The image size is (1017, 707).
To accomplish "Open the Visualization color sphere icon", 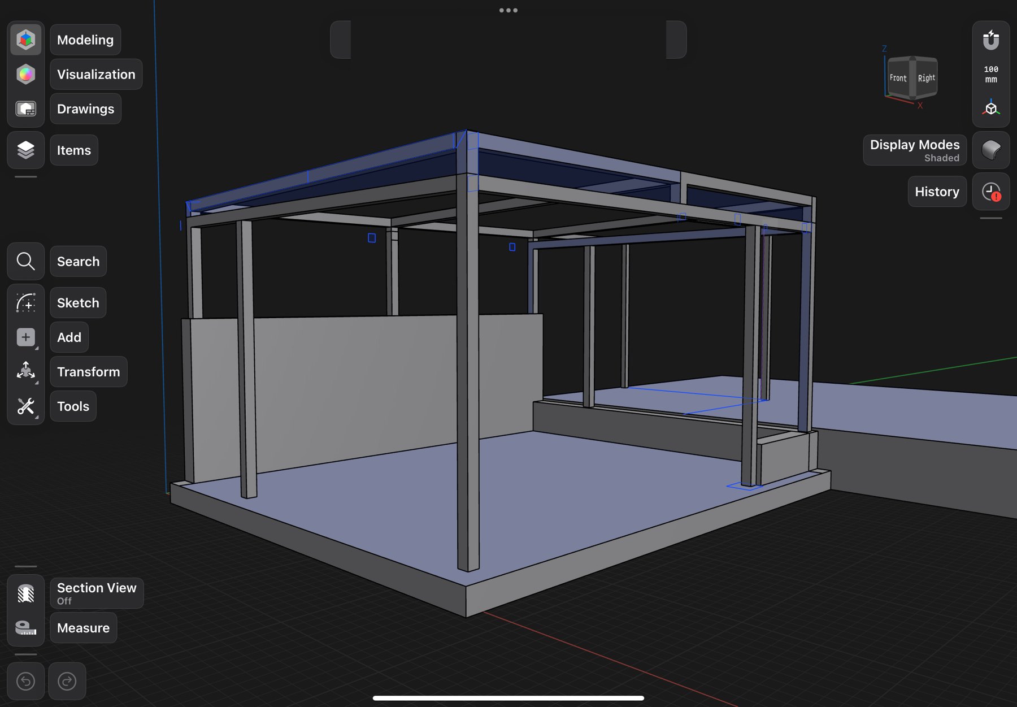I will click(x=26, y=74).
